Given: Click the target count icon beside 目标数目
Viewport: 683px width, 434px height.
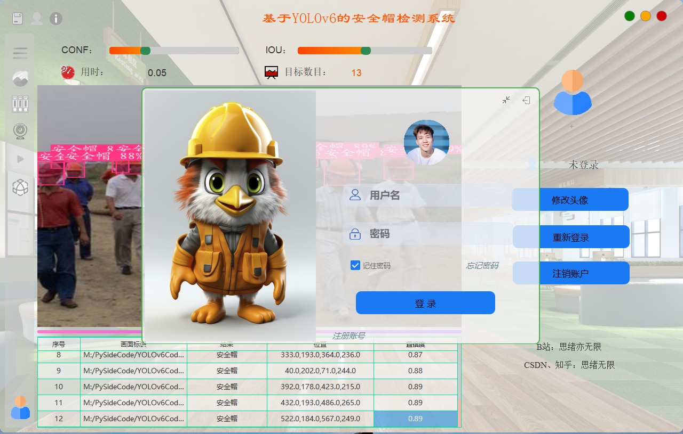Looking at the screenshot, I should coord(272,72).
